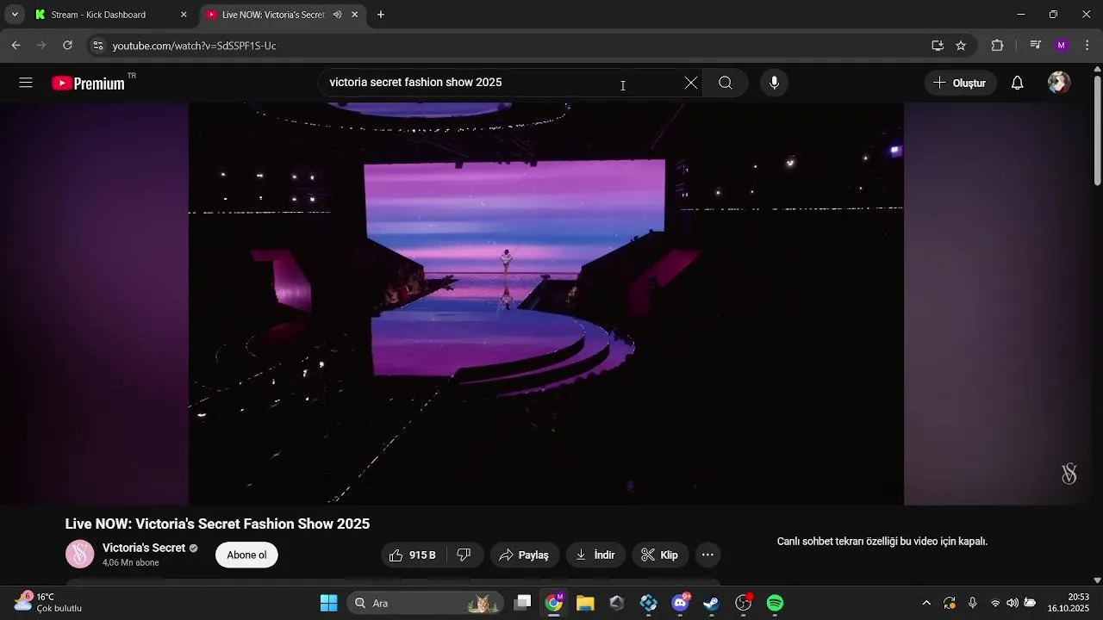Click the Windows taskbar search box
This screenshot has width=1103, height=620.
coord(424,603)
